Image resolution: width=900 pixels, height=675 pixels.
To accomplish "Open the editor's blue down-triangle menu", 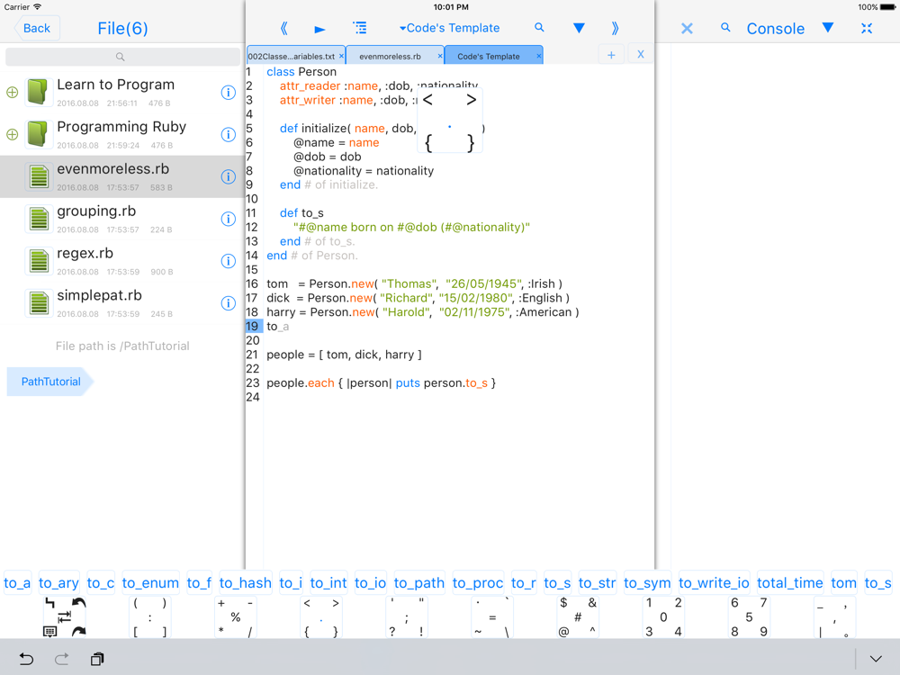I will 579,28.
